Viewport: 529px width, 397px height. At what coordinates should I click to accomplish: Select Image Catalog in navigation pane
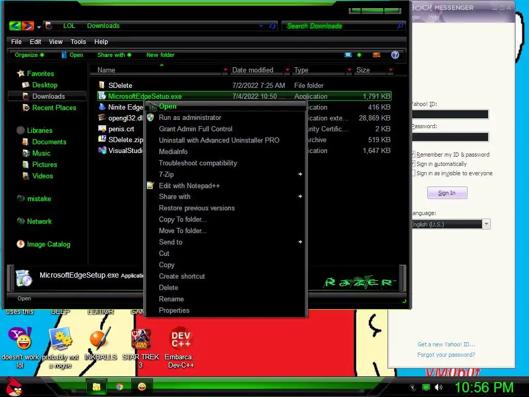click(x=49, y=244)
